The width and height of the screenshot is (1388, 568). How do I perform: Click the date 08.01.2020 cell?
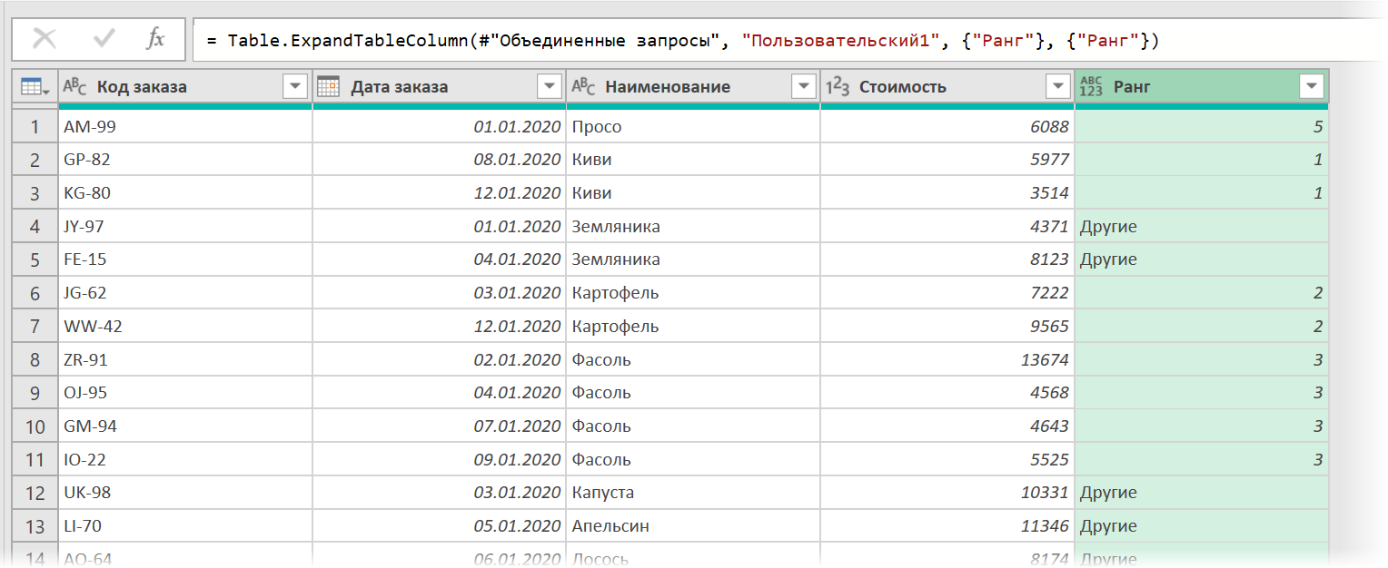click(440, 160)
